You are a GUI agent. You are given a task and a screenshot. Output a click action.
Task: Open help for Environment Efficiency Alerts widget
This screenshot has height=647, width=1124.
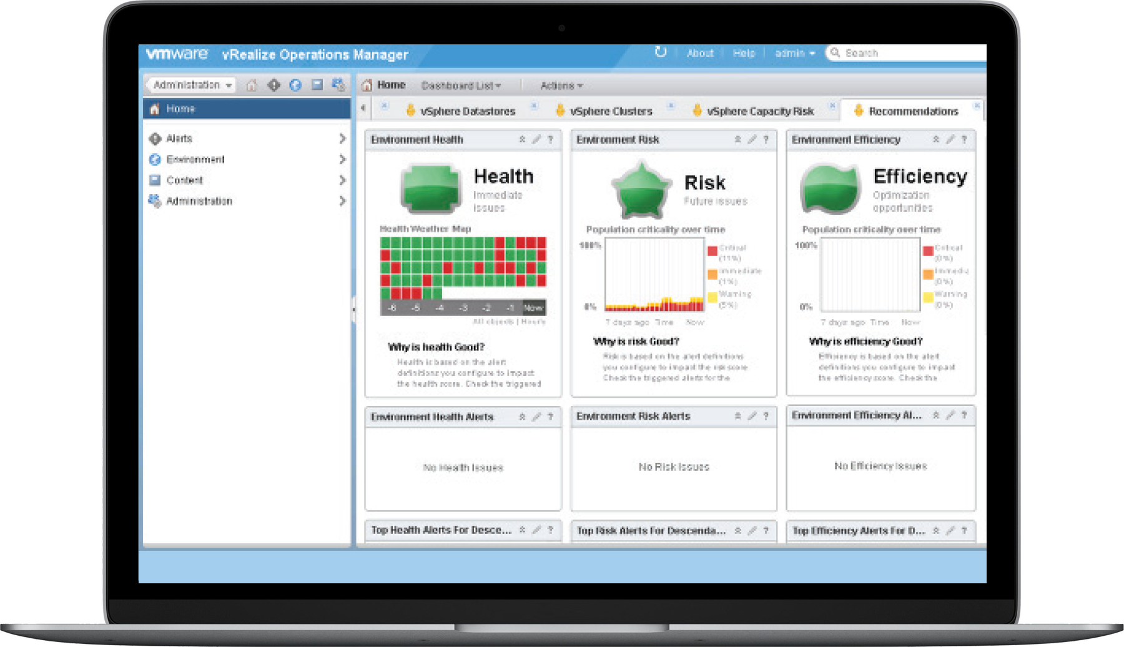point(965,415)
